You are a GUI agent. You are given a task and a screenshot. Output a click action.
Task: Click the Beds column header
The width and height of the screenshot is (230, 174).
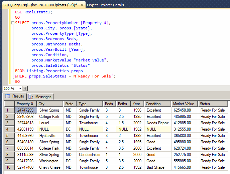(109, 104)
